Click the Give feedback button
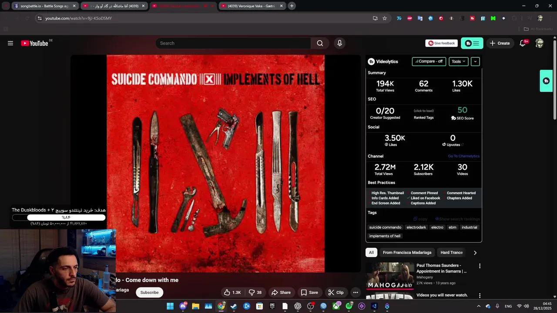 (441, 43)
